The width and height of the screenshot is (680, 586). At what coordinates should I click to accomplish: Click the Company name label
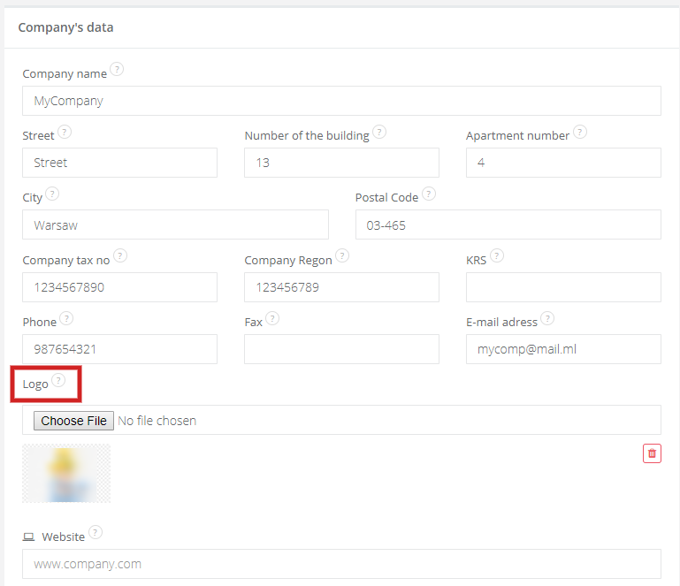pos(65,74)
